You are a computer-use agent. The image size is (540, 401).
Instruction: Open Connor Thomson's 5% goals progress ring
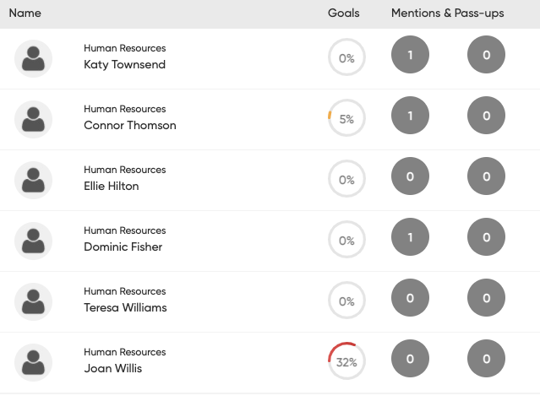[346, 119]
